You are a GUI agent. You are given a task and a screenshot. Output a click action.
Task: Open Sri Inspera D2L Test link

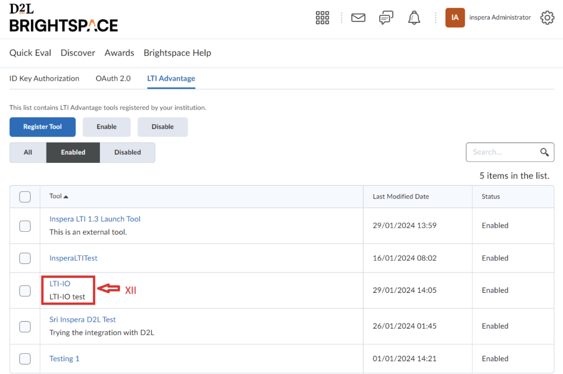(x=83, y=319)
